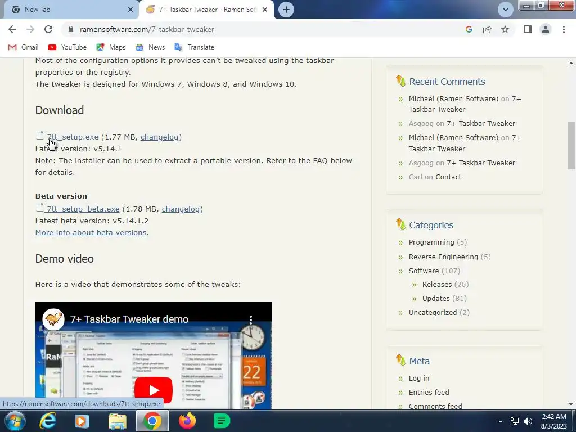Open the Comments feed link
This screenshot has height=432, width=576.
435,406
